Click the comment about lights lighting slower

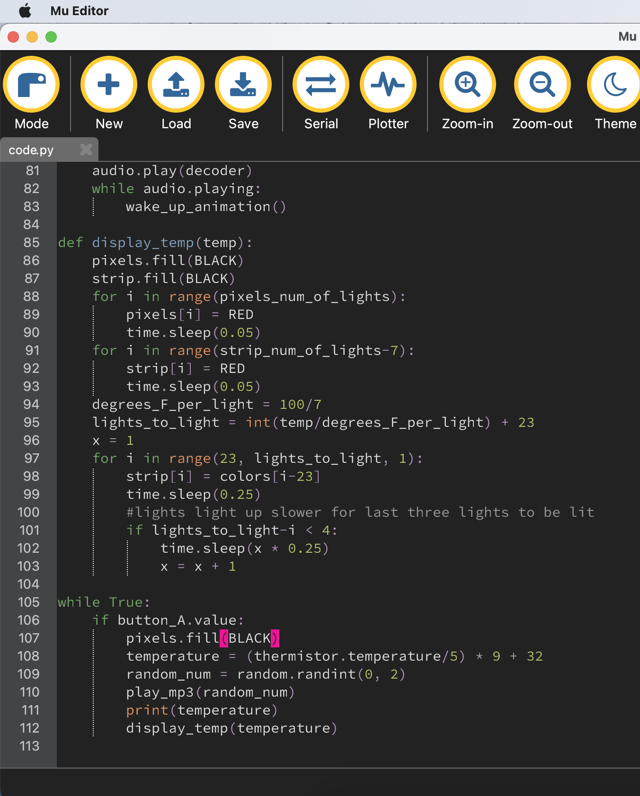(x=360, y=512)
